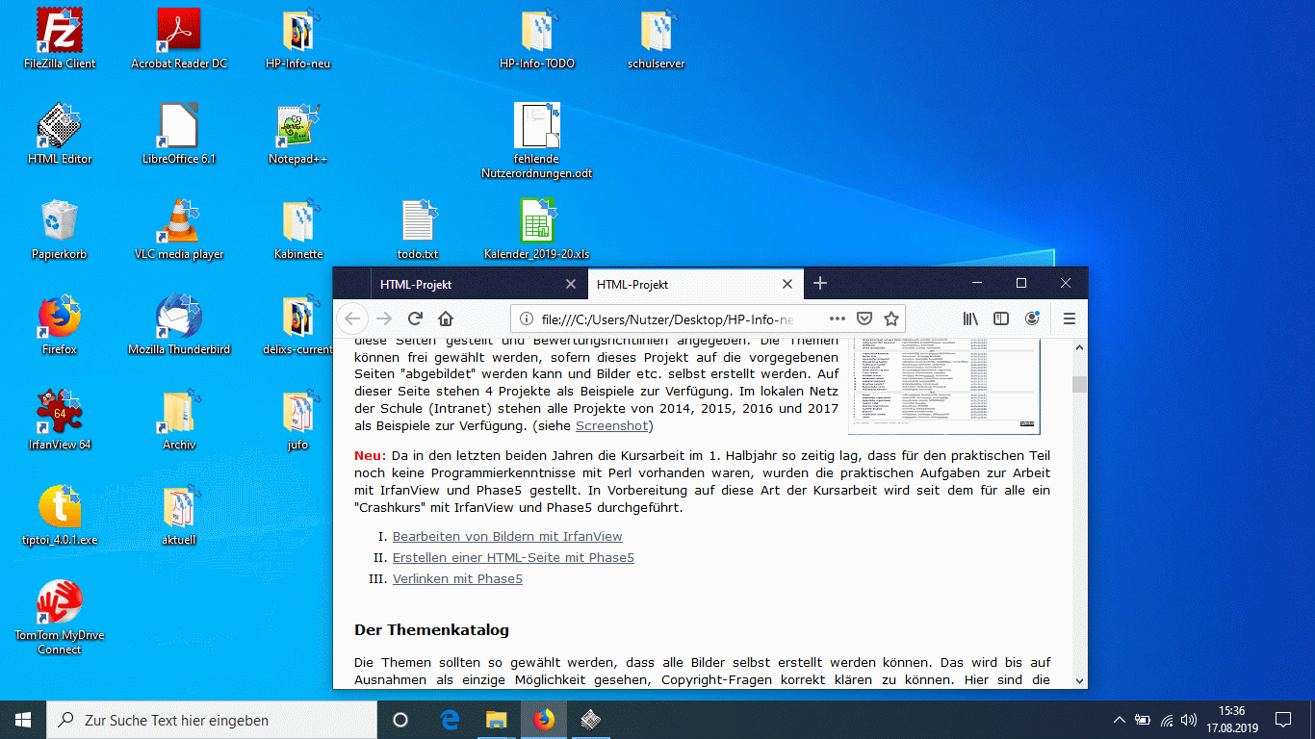Image resolution: width=1315 pixels, height=739 pixels.
Task: Save page to Pocket
Action: [x=864, y=319]
